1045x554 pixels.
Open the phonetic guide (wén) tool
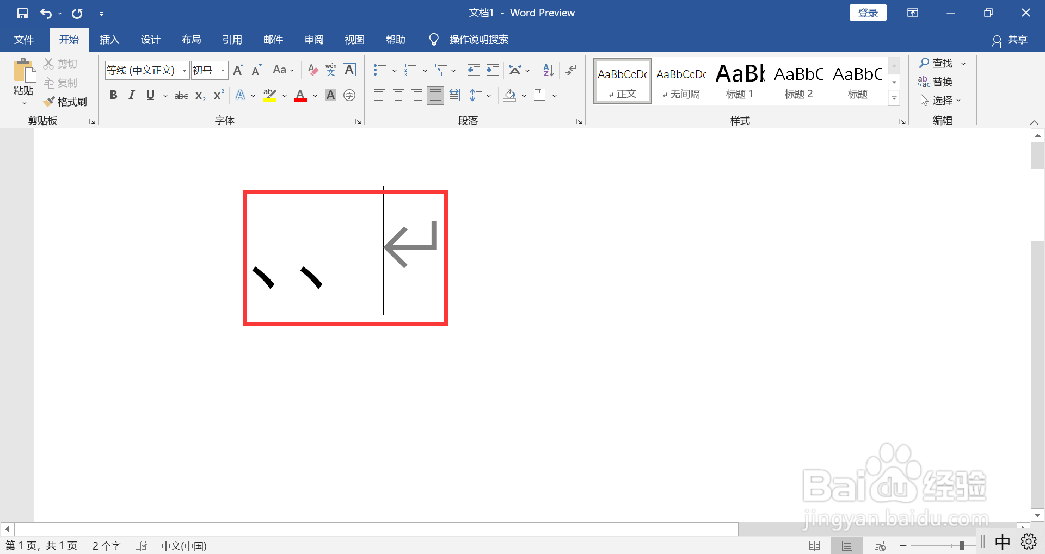click(x=331, y=70)
